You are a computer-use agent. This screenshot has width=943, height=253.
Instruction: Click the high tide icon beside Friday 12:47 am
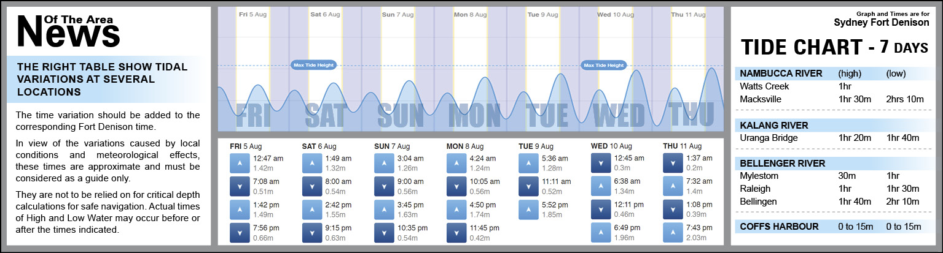pyautogui.click(x=239, y=163)
